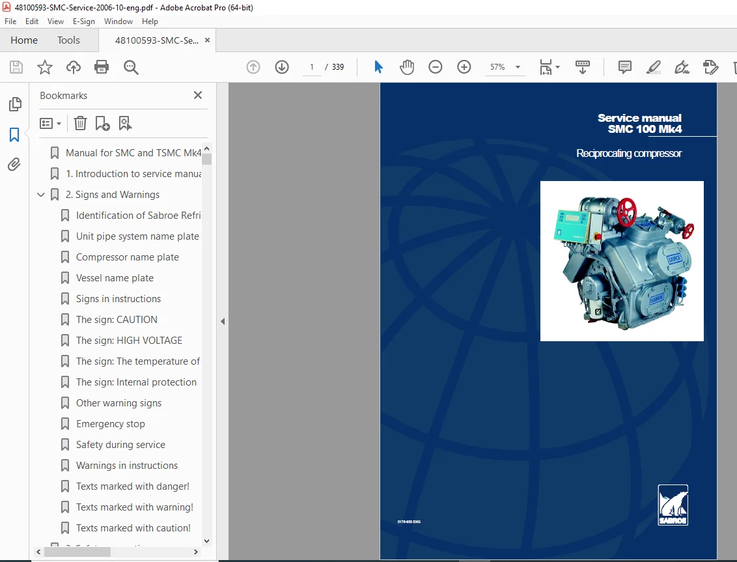Open Vessel name plate bookmark
The width and height of the screenshot is (737, 562).
click(x=115, y=278)
